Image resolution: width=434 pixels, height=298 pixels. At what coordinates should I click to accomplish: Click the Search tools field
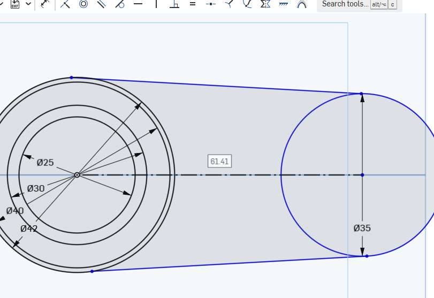click(345, 4)
